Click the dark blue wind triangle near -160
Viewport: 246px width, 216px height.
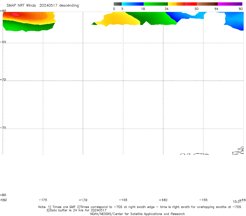point(173,17)
